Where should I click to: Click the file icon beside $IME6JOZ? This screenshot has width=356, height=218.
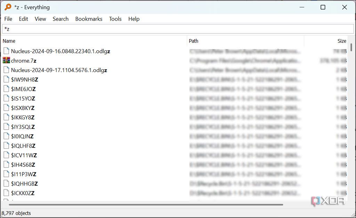click(x=6, y=89)
